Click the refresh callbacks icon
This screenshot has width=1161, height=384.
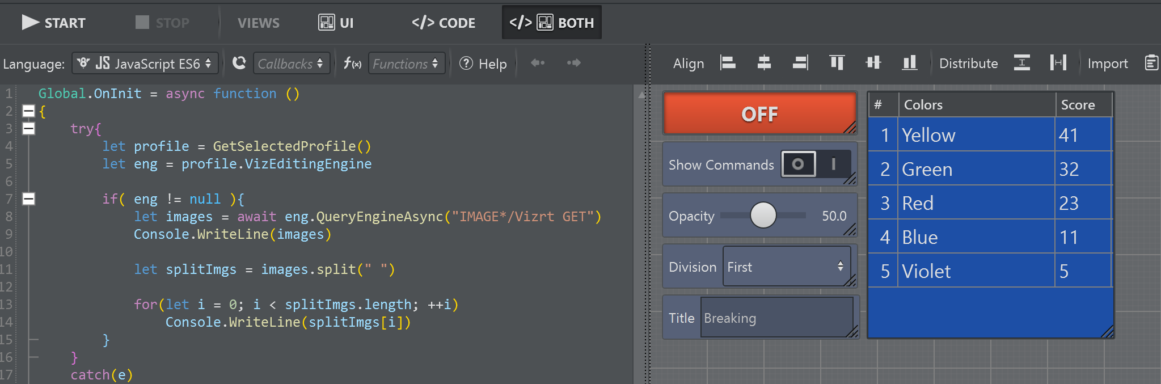point(239,63)
